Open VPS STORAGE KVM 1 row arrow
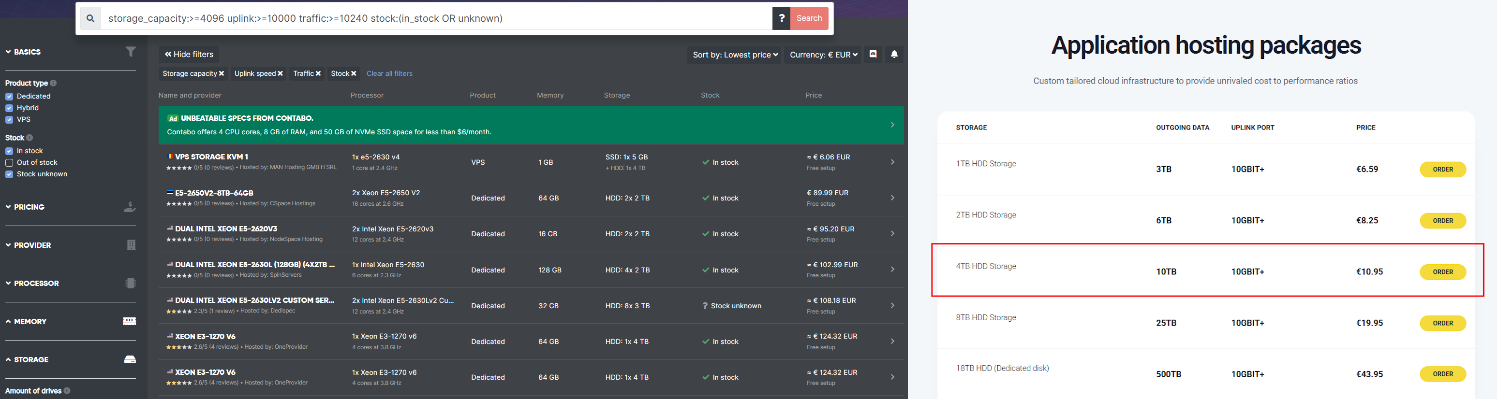 [892, 162]
